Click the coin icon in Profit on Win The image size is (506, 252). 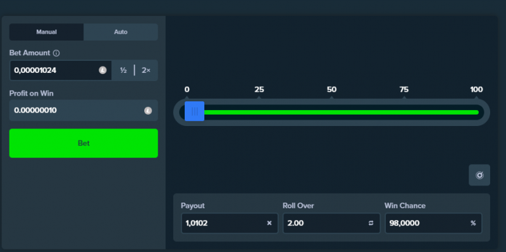pyautogui.click(x=148, y=111)
